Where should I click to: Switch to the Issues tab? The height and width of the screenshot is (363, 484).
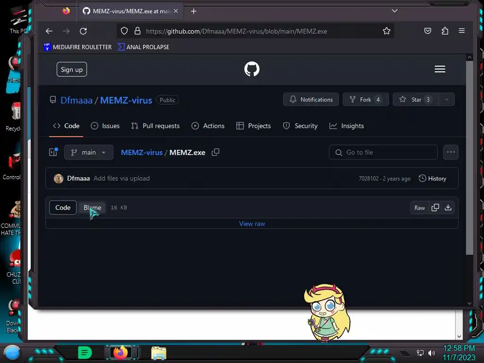[x=105, y=126]
